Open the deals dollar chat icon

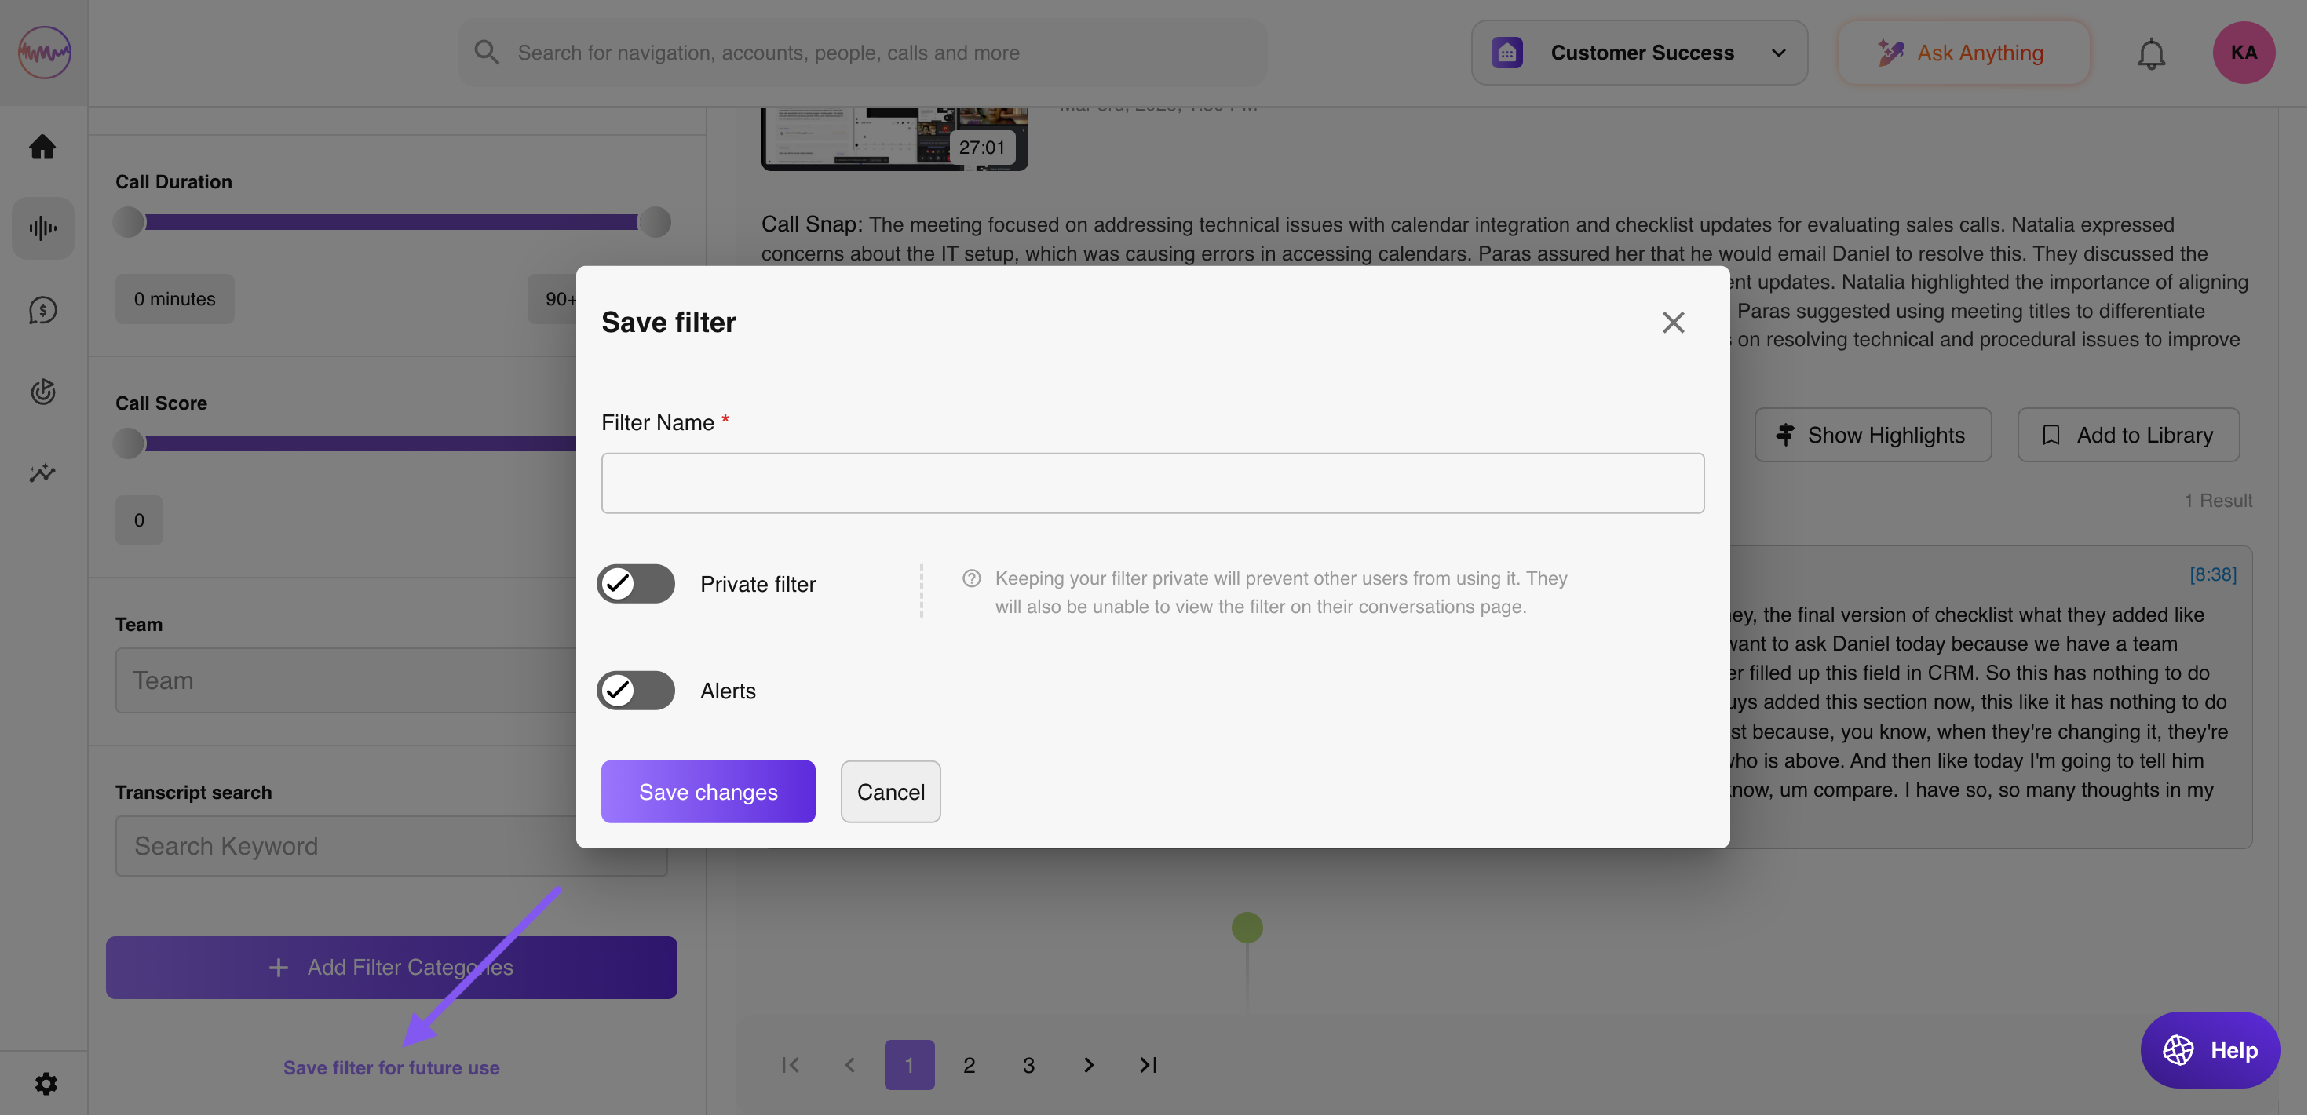(x=42, y=310)
